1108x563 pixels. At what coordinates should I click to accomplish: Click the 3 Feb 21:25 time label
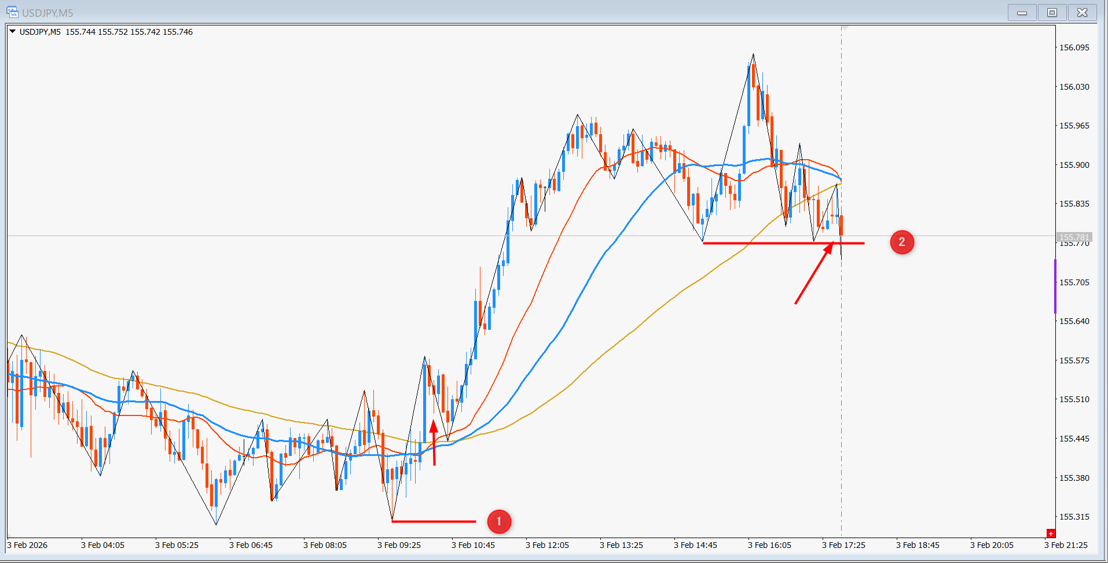click(x=1066, y=545)
